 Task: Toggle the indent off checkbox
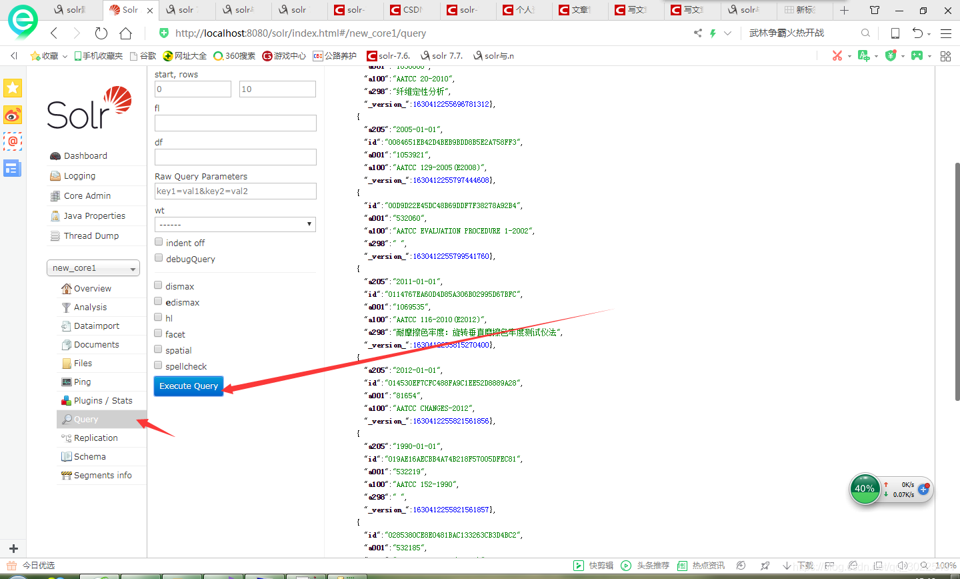[159, 242]
